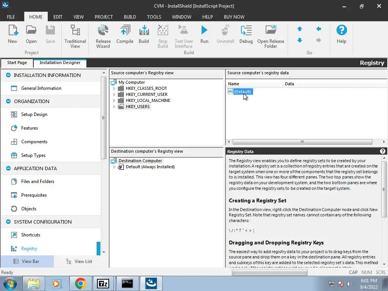The width and height of the screenshot is (388, 291).
Task: Open the EDIT ribbon tab
Action: 58,17
